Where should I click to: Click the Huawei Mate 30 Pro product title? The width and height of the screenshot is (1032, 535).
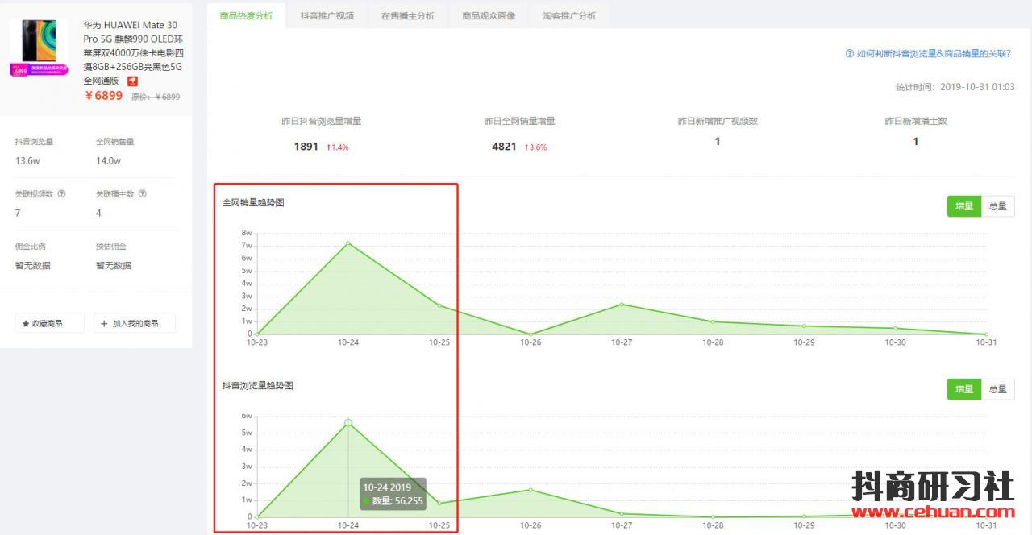[133, 52]
